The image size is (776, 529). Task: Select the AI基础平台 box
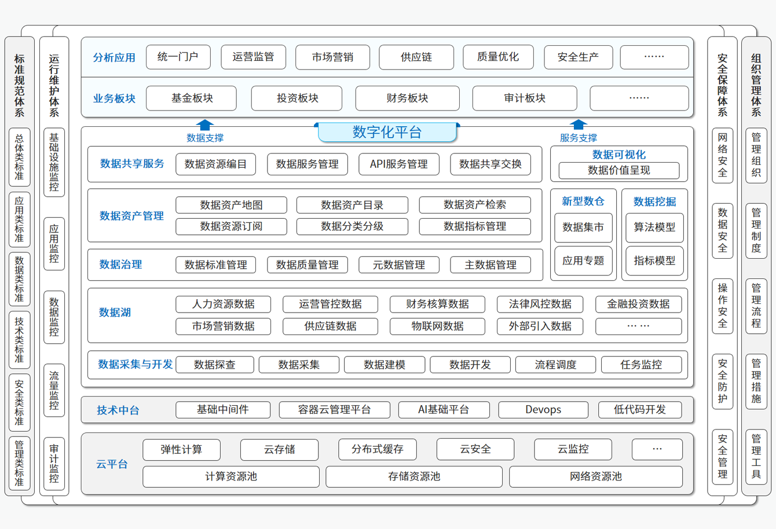pyautogui.click(x=444, y=410)
